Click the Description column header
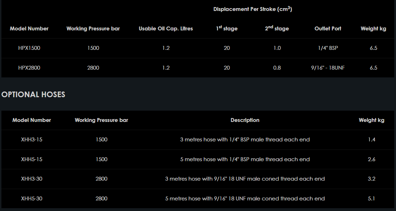This screenshot has height=211, width=396. 245,120
